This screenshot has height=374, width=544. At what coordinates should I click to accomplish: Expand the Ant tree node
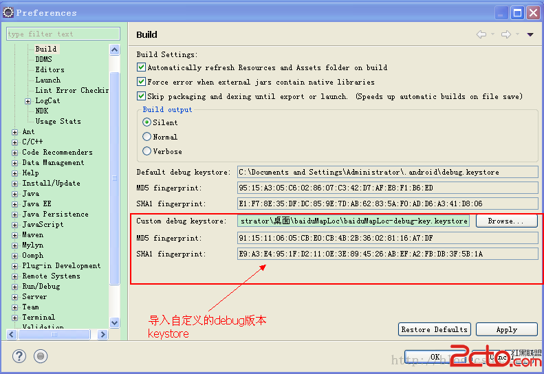click(14, 132)
